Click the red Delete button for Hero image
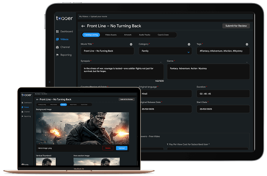The height and width of the screenshot is (176, 267). 108,148
